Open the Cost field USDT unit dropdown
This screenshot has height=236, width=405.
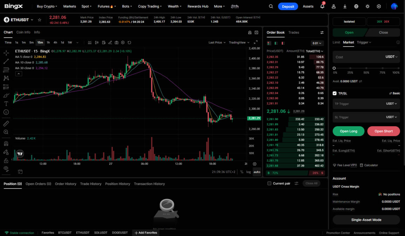coord(391,57)
